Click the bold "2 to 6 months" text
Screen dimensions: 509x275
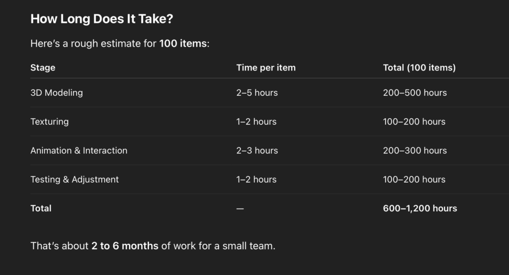(x=125, y=246)
